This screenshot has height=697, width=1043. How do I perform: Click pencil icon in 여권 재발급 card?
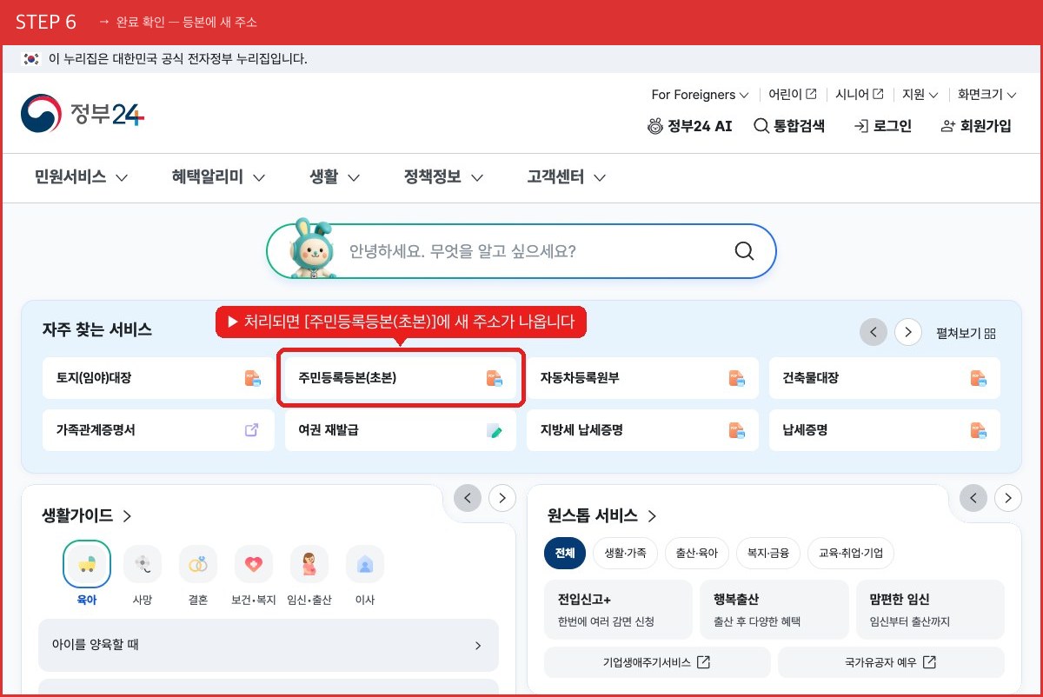coord(495,429)
